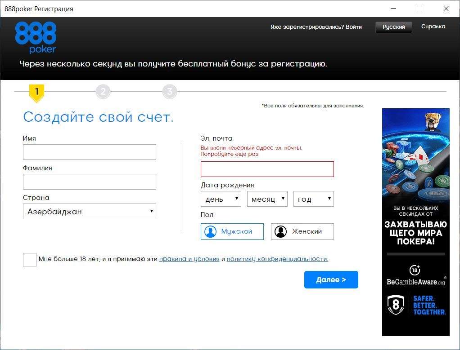Screen dimensions: 460x350
Task: Click the required-fields note text
Action: pos(313,106)
